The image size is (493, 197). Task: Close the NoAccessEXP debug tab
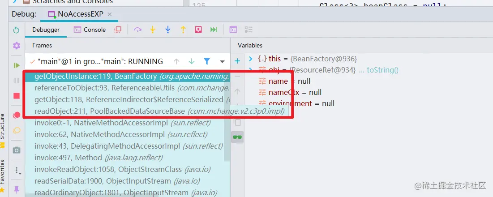109,14
